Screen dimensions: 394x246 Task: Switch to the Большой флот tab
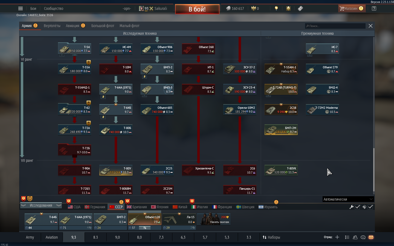click(x=103, y=26)
